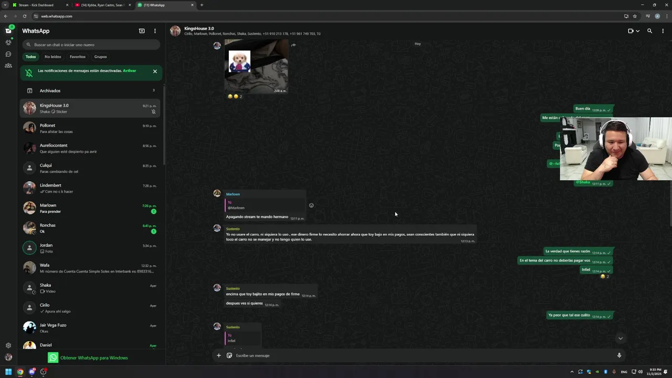Open the dog sticker image message
672x378 pixels.
pyautogui.click(x=256, y=66)
